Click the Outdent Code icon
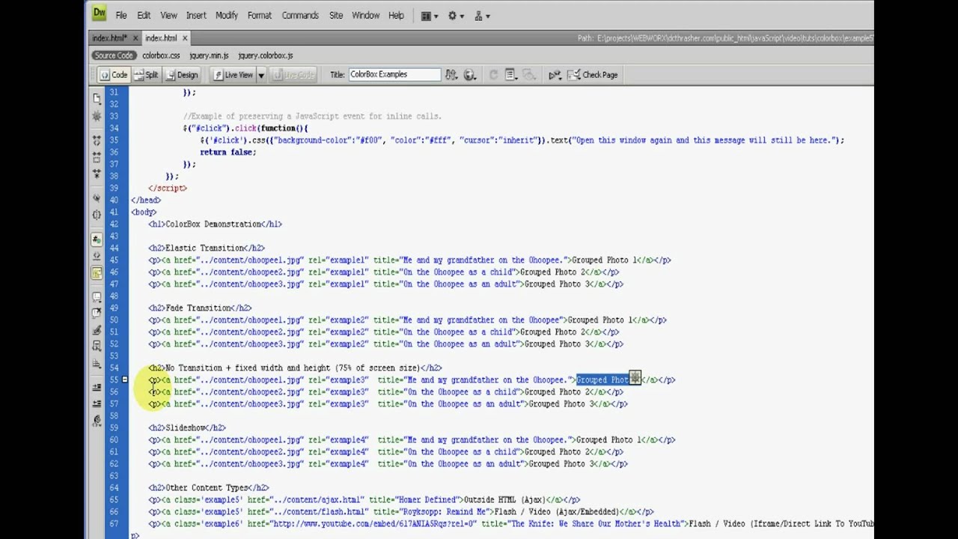The width and height of the screenshot is (958, 539). tap(97, 404)
